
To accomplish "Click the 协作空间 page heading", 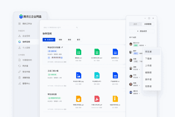I will tap(47, 33).
